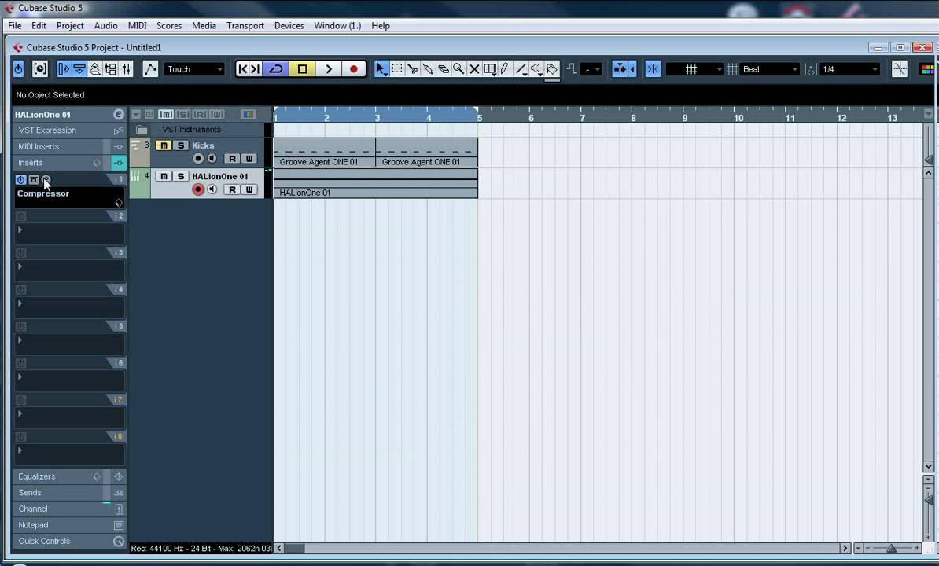Image resolution: width=939 pixels, height=566 pixels.
Task: Open the Transport menu
Action: [x=245, y=26]
